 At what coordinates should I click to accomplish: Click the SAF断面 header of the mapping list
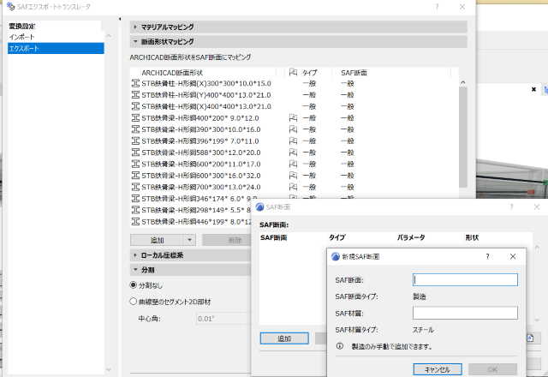pyautogui.click(x=354, y=72)
